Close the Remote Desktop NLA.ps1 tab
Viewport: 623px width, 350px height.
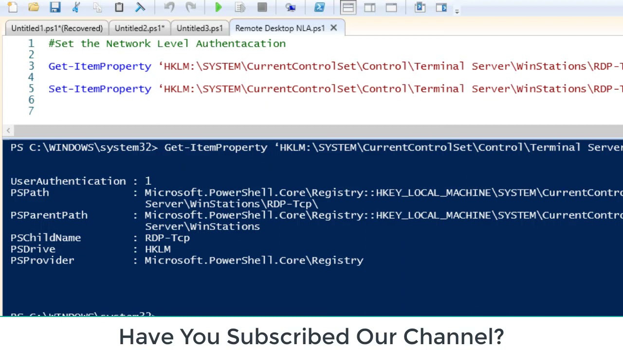point(333,28)
